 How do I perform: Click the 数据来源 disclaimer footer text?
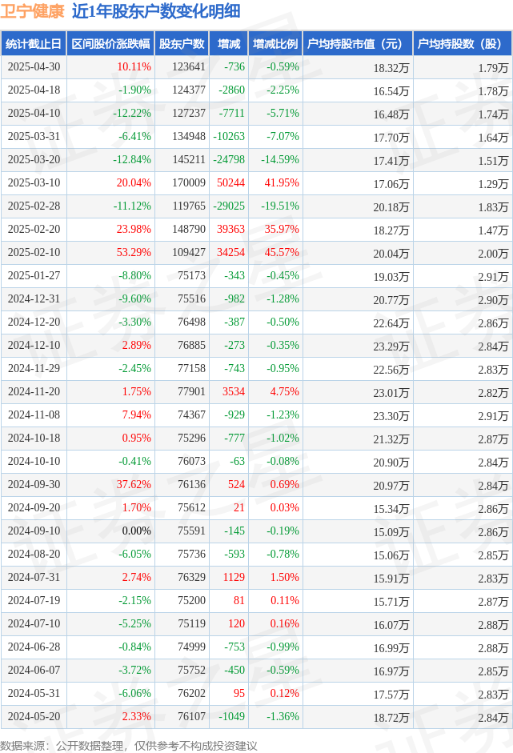click(129, 746)
